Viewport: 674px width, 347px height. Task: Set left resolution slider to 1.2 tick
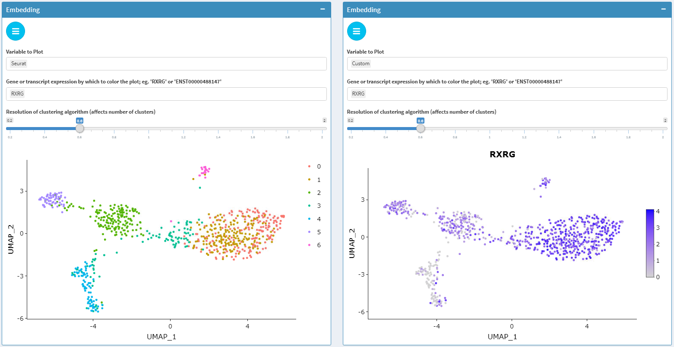click(x=184, y=128)
